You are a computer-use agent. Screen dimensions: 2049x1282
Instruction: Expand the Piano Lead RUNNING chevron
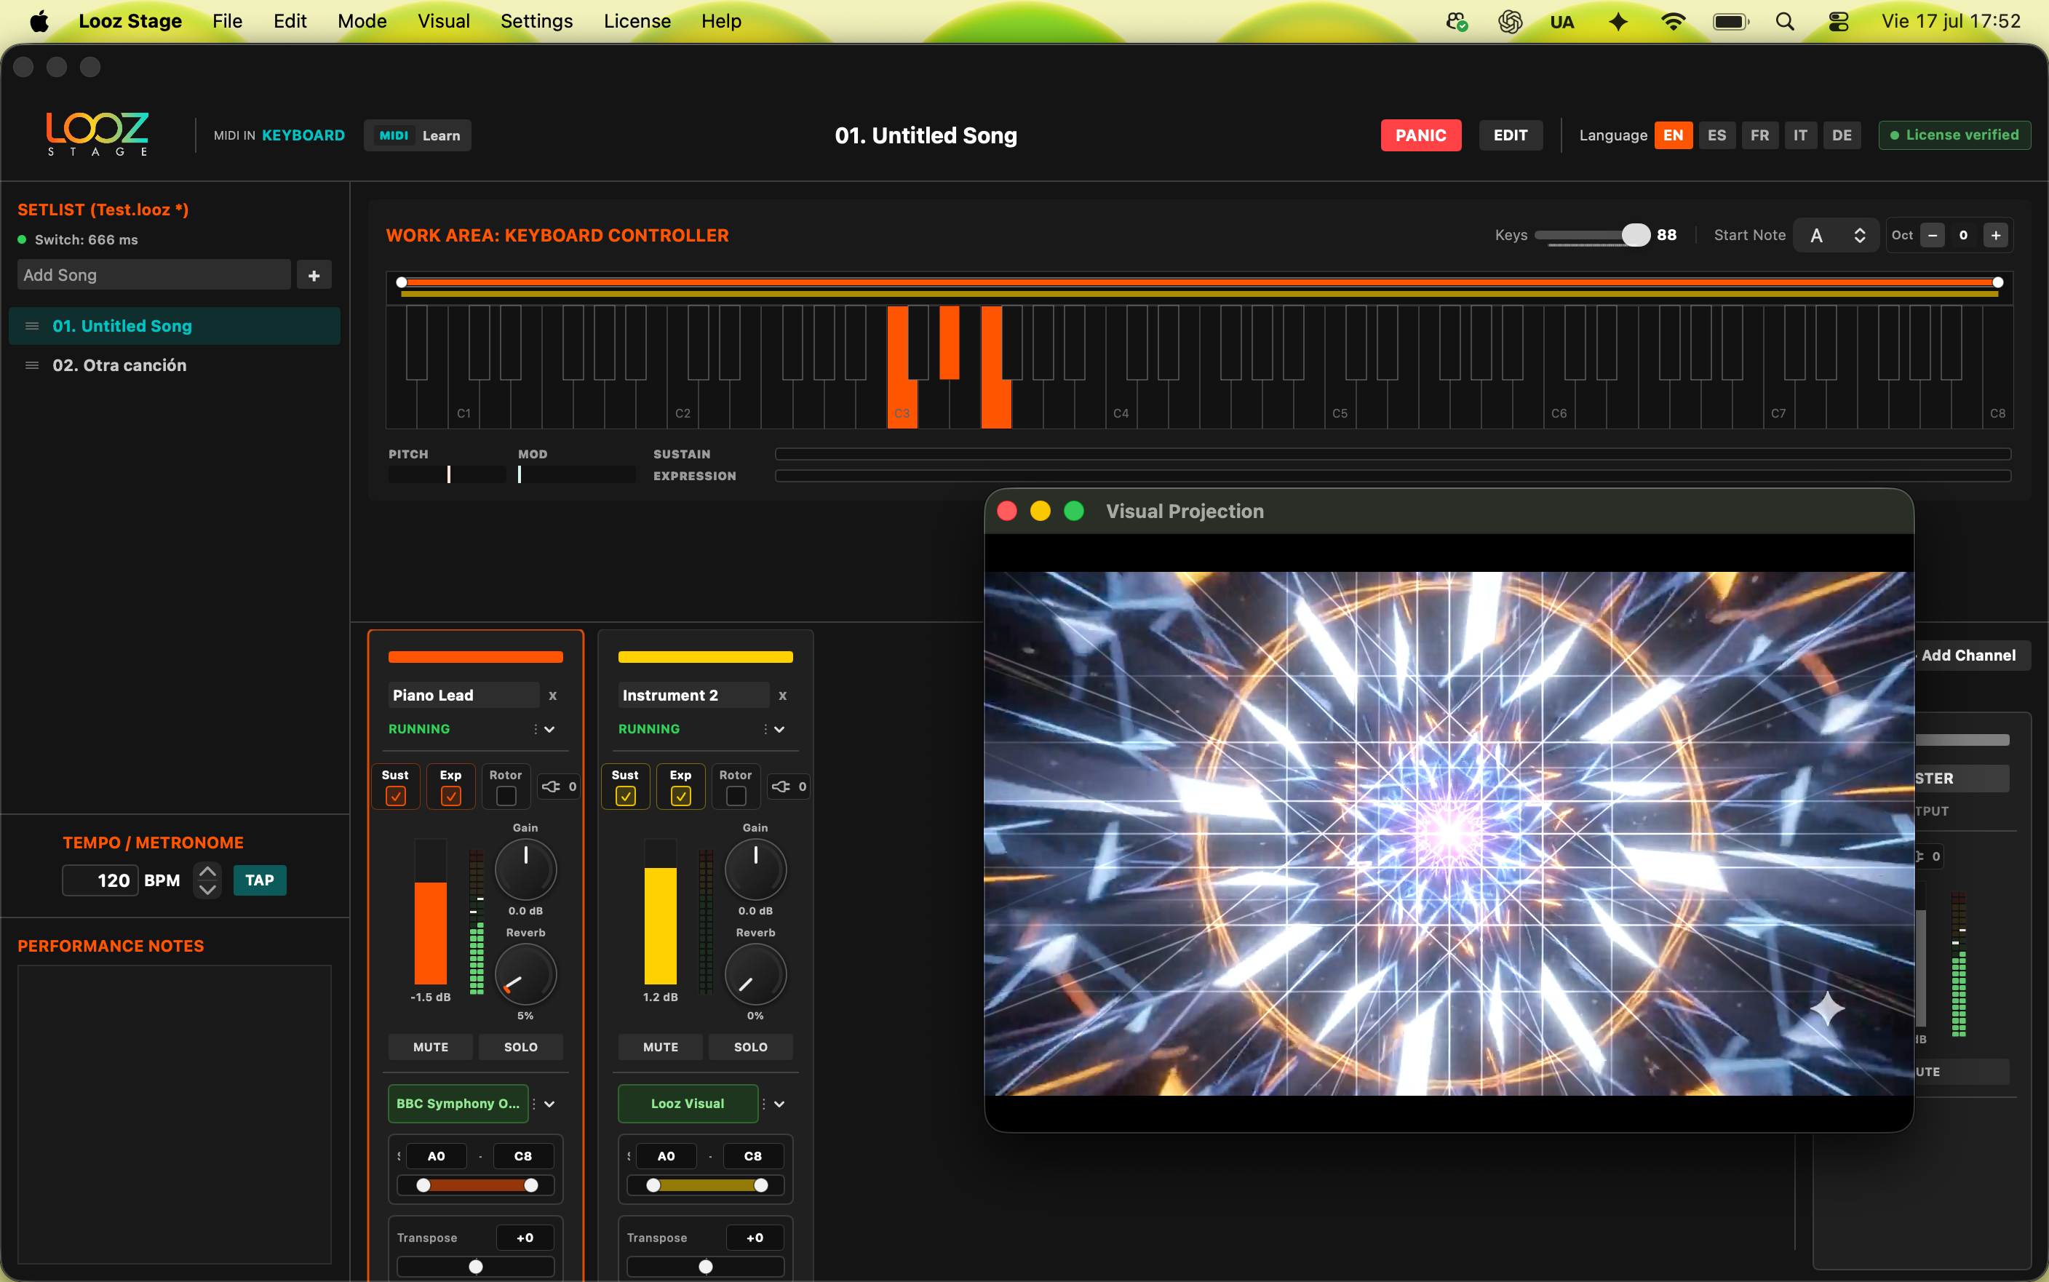549,729
